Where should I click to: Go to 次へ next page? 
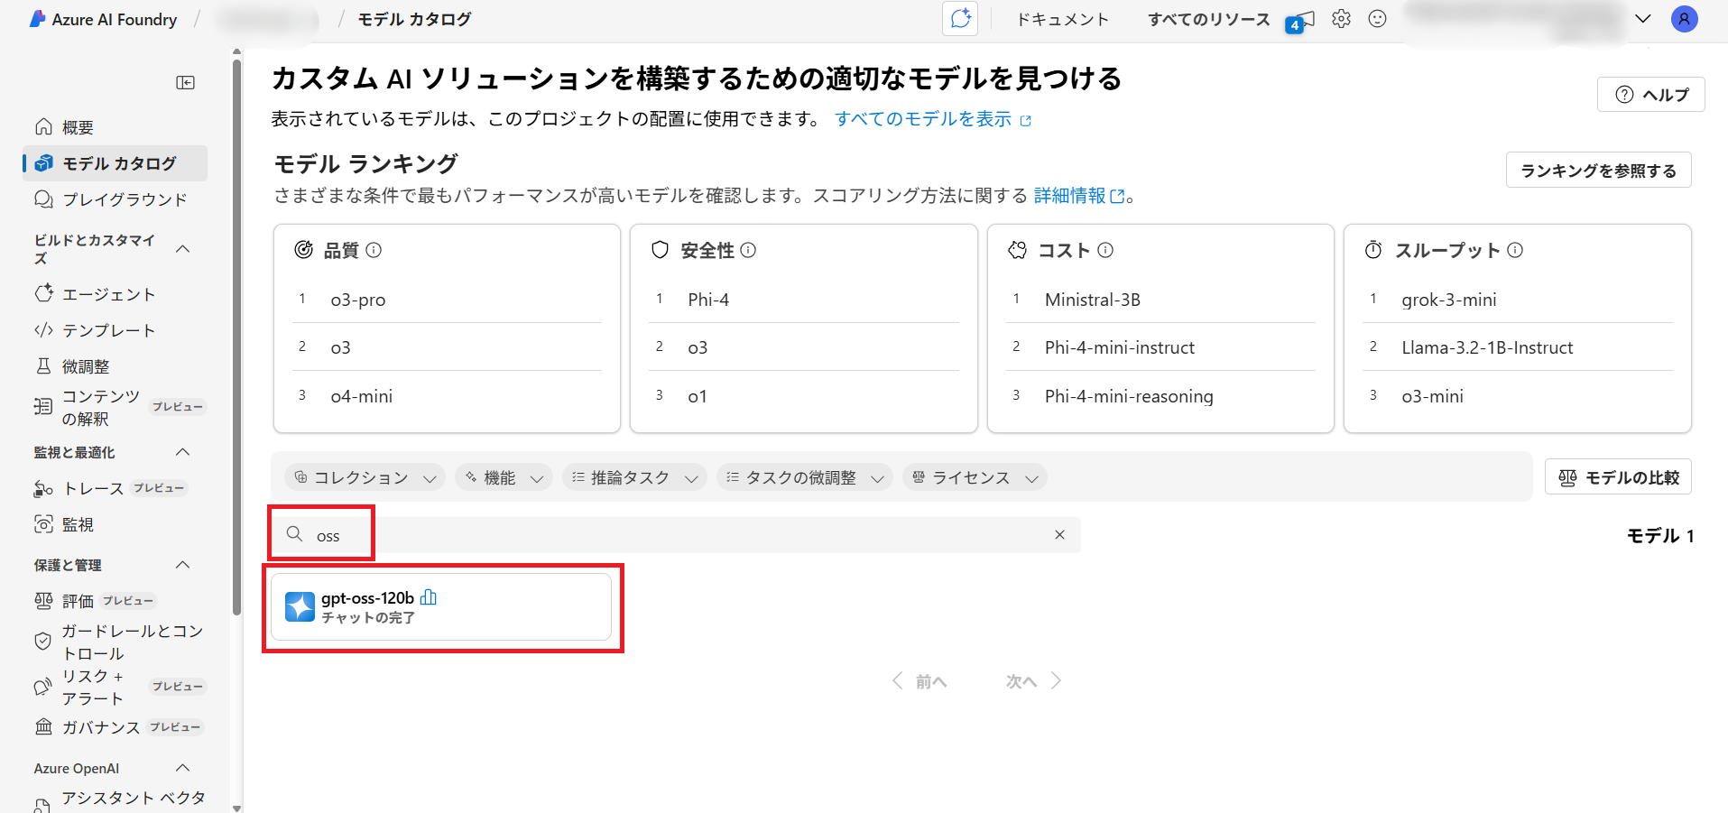pos(1034,681)
